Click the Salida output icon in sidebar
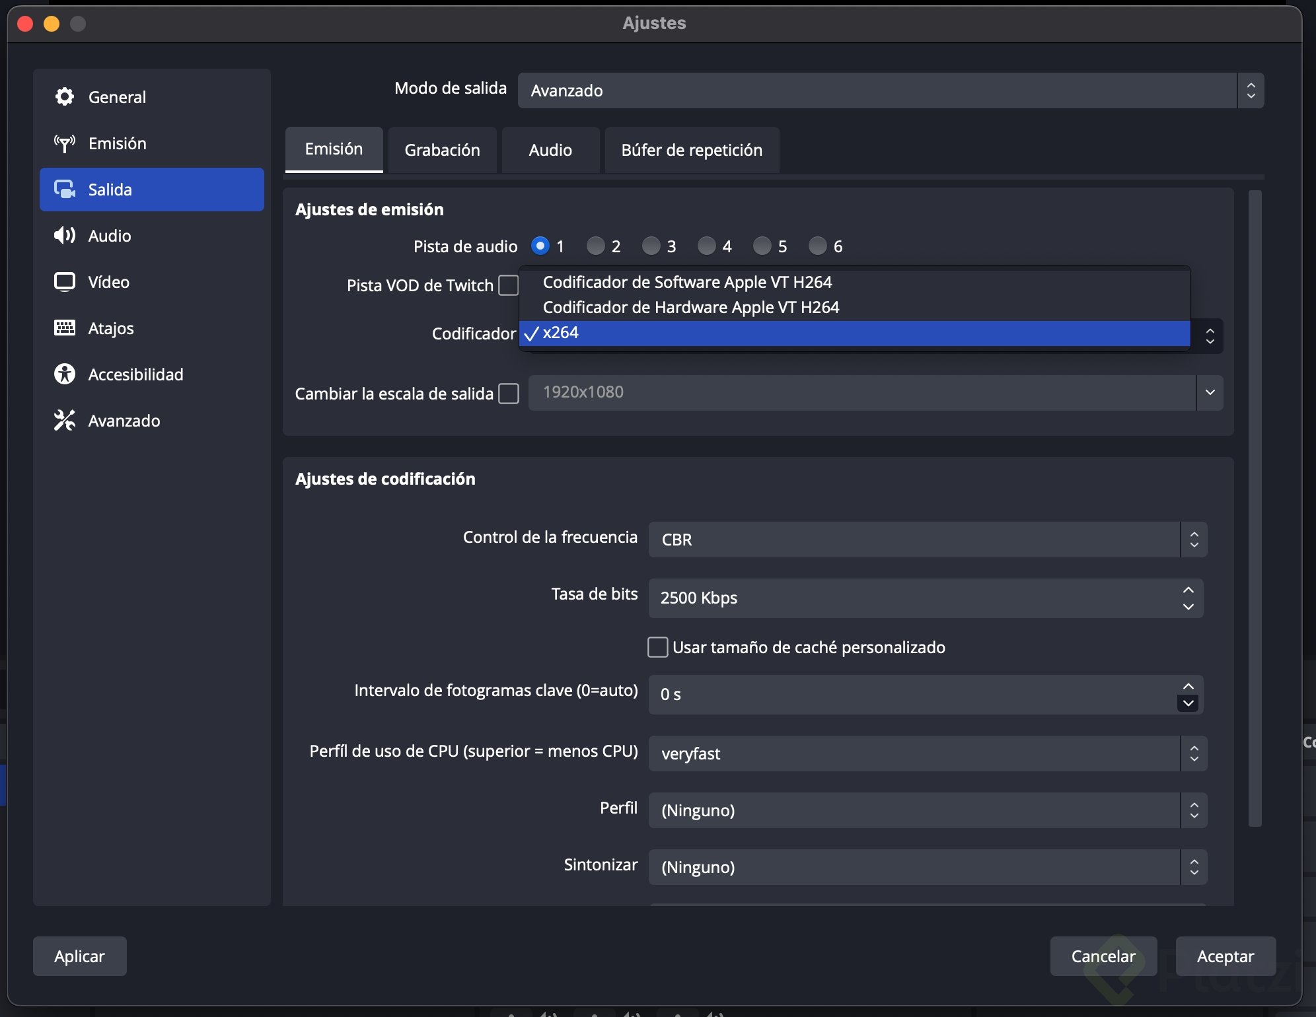Screen dimensions: 1316x1017 click(64, 190)
